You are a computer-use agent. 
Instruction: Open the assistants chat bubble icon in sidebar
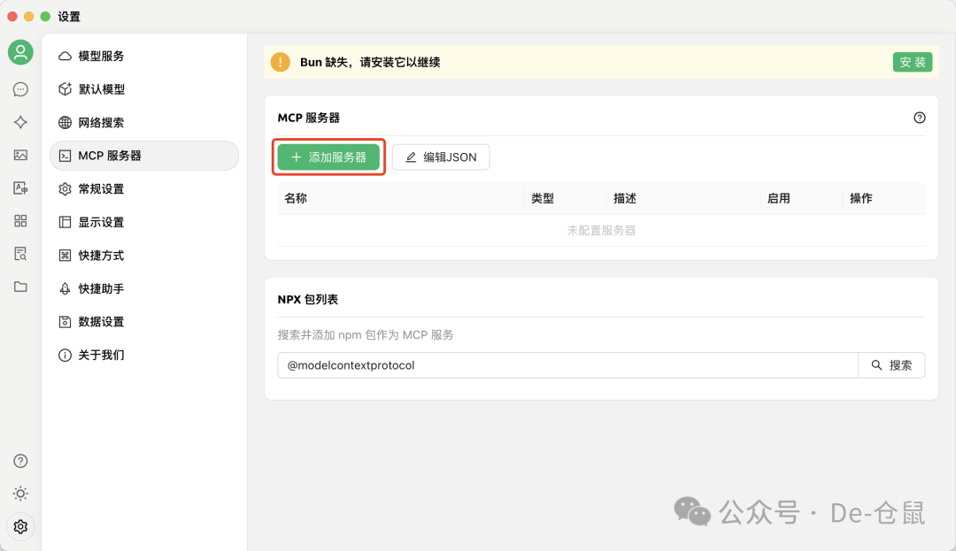[20, 88]
